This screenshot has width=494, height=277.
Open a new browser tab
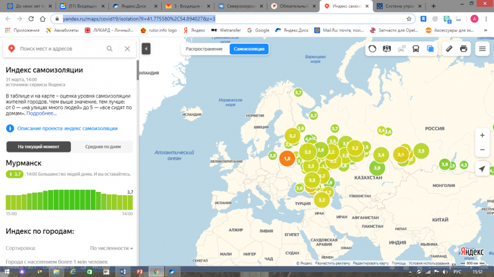[433, 6]
